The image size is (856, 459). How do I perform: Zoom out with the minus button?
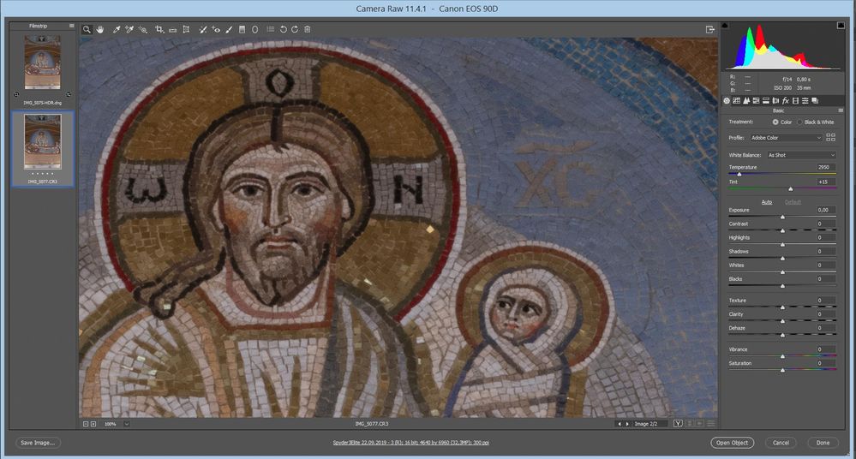tap(86, 424)
